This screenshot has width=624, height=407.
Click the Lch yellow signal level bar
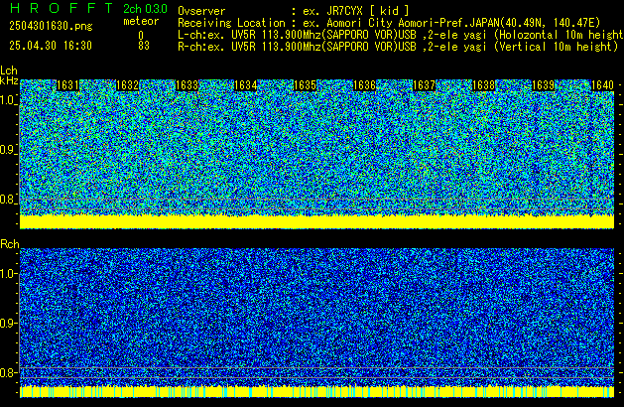coord(316,221)
